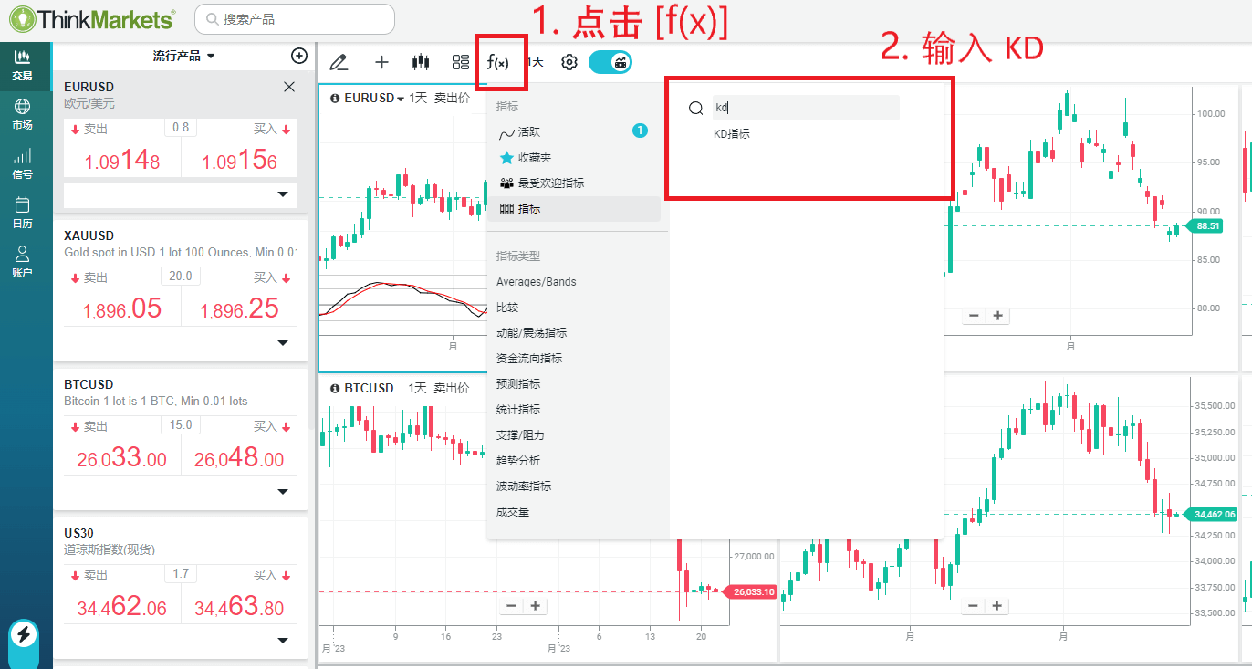
Task: Choose 趋势分析 indicator type
Action: click(518, 460)
